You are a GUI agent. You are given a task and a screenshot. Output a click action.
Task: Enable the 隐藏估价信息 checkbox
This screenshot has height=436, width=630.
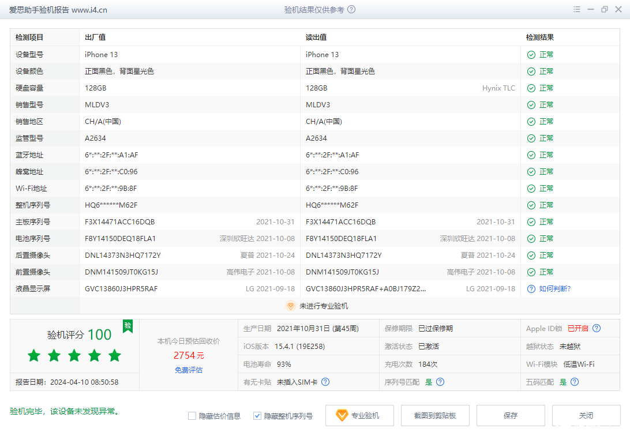point(192,416)
